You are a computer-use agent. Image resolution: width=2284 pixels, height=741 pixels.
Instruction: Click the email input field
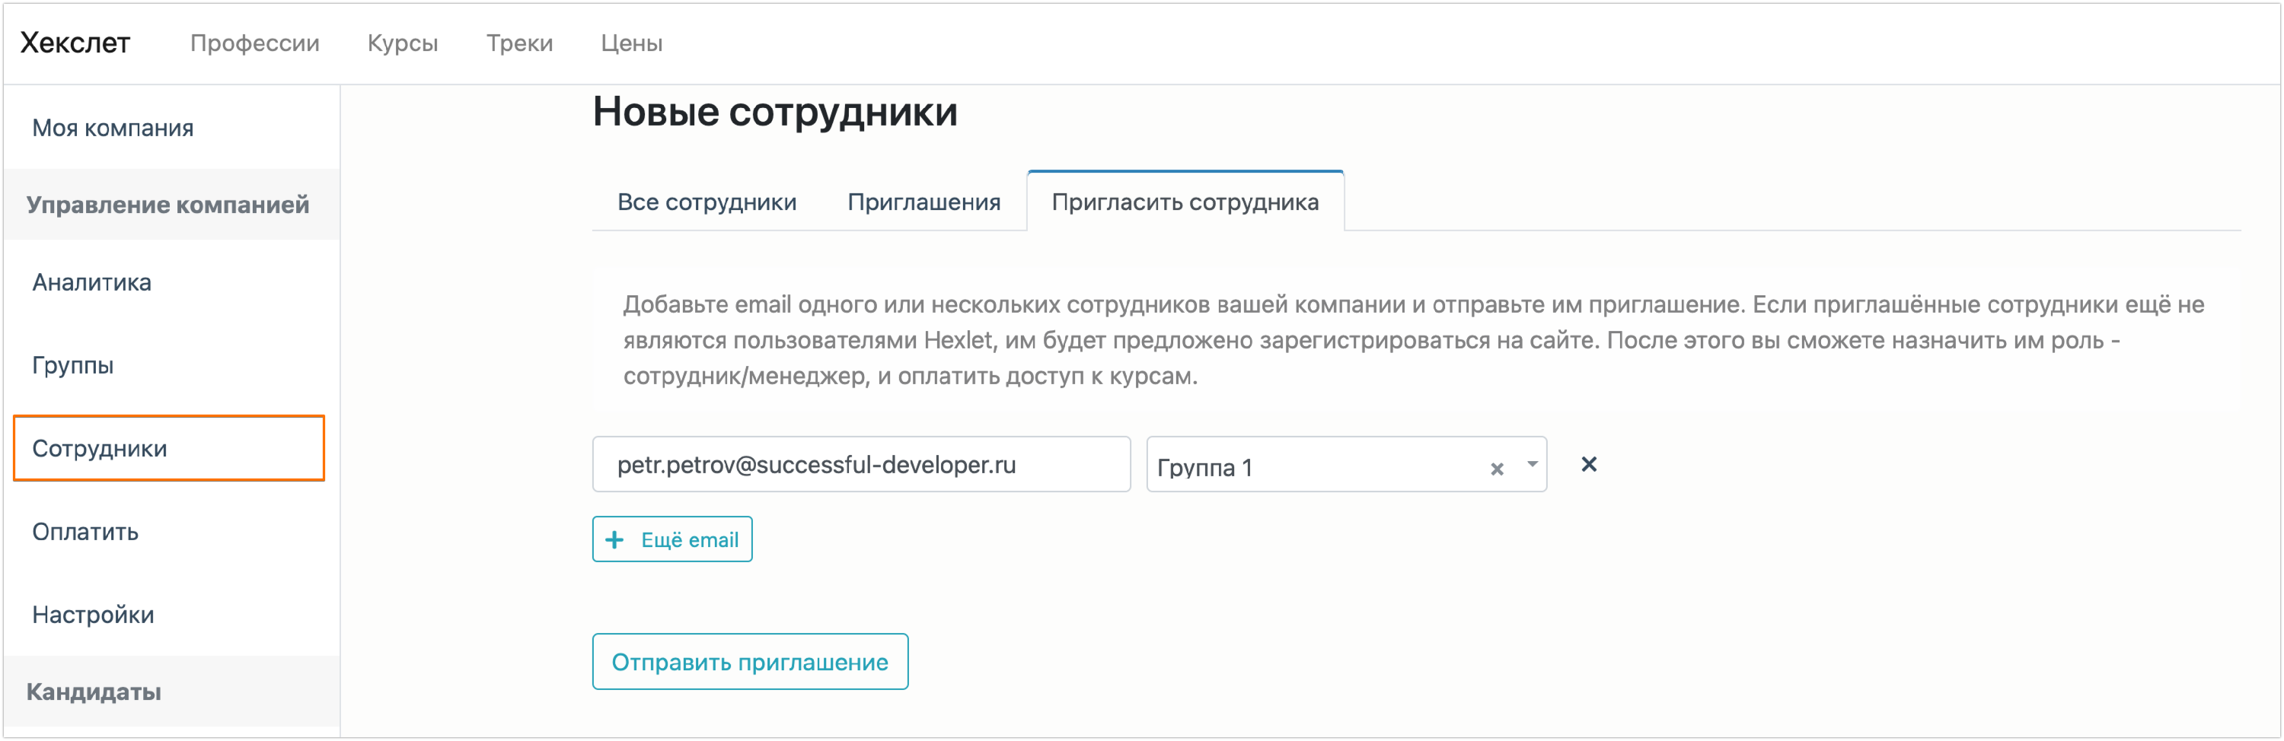861,464
